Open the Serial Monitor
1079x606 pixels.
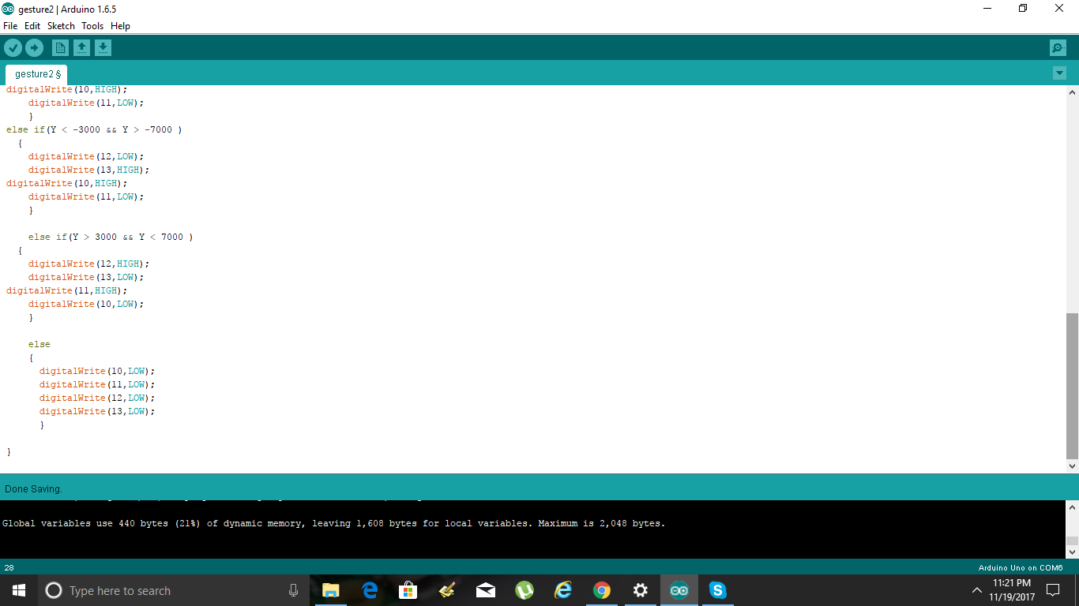[1058, 47]
